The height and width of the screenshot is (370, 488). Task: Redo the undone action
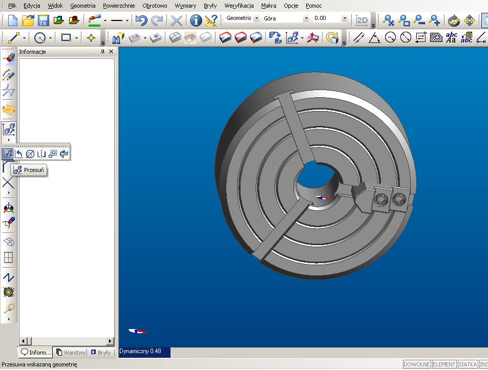click(x=157, y=20)
